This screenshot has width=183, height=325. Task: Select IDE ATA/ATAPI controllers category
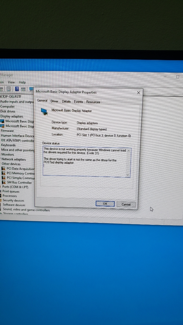coord(18,141)
